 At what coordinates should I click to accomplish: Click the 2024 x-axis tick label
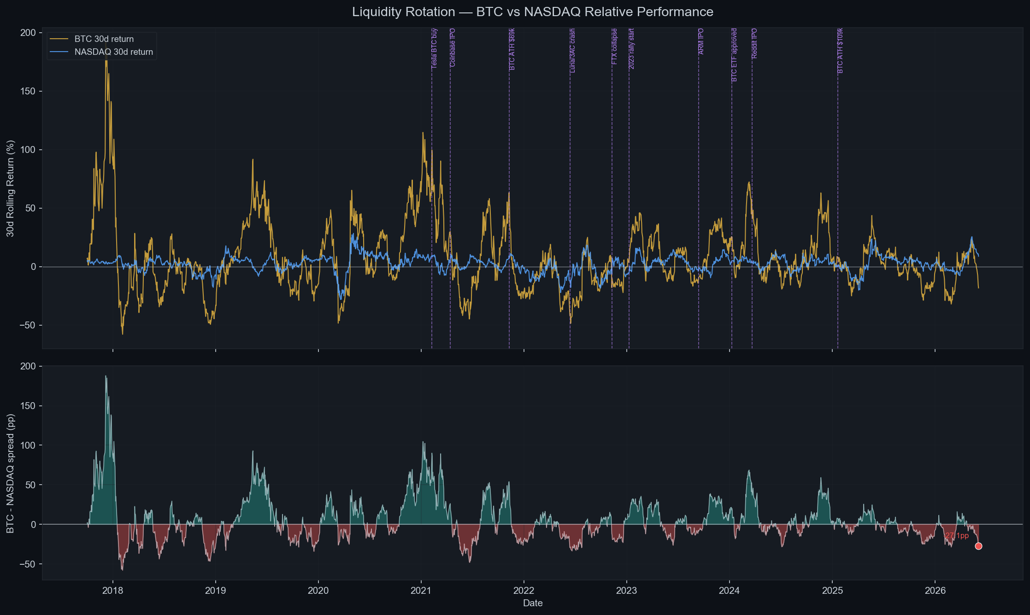point(729,591)
